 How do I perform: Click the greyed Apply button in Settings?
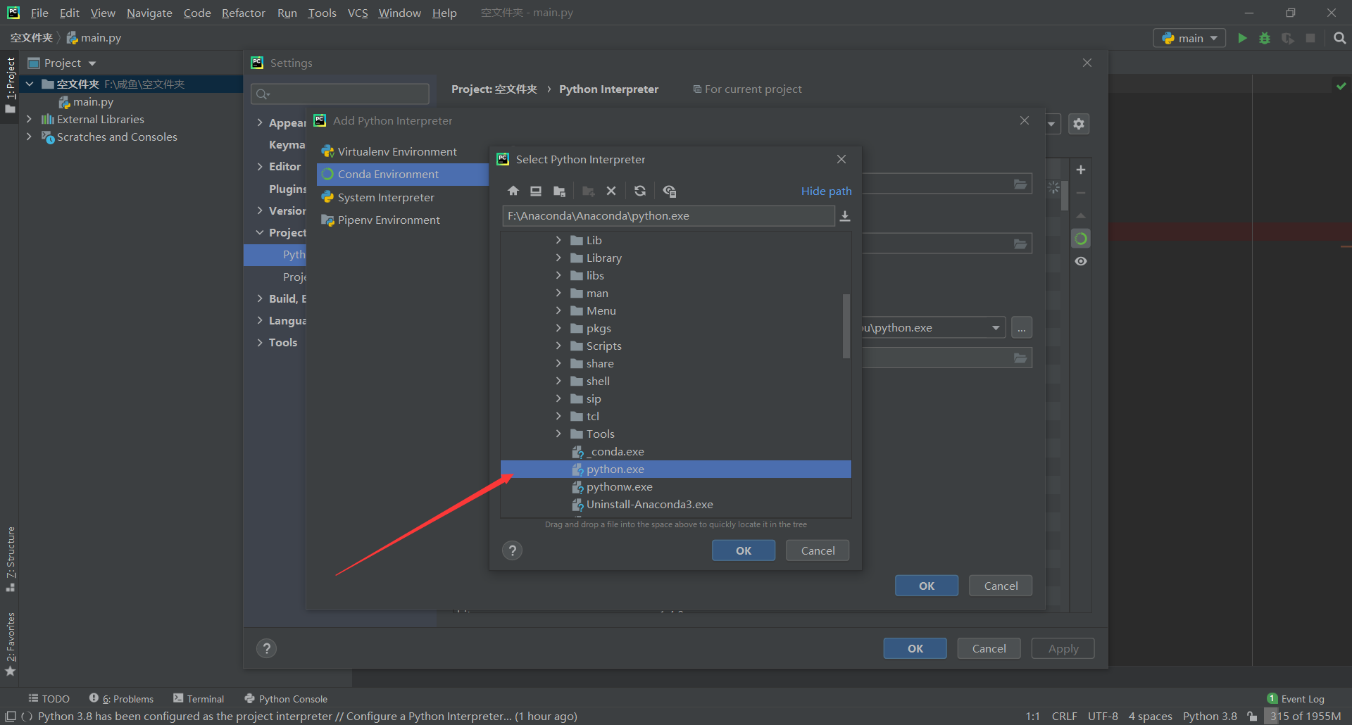pos(1063,648)
